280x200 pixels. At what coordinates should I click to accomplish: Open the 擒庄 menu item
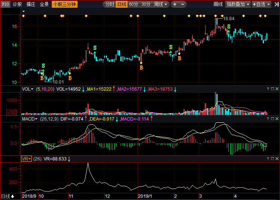click(31, 4)
